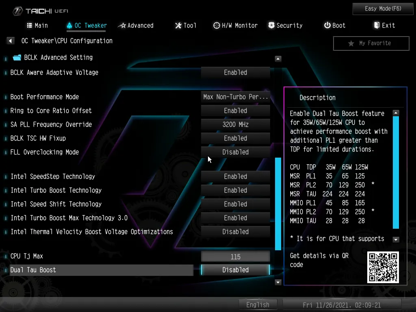The image size is (416, 312).
Task: Select the CPU Tj Max label
Action: pos(27,256)
